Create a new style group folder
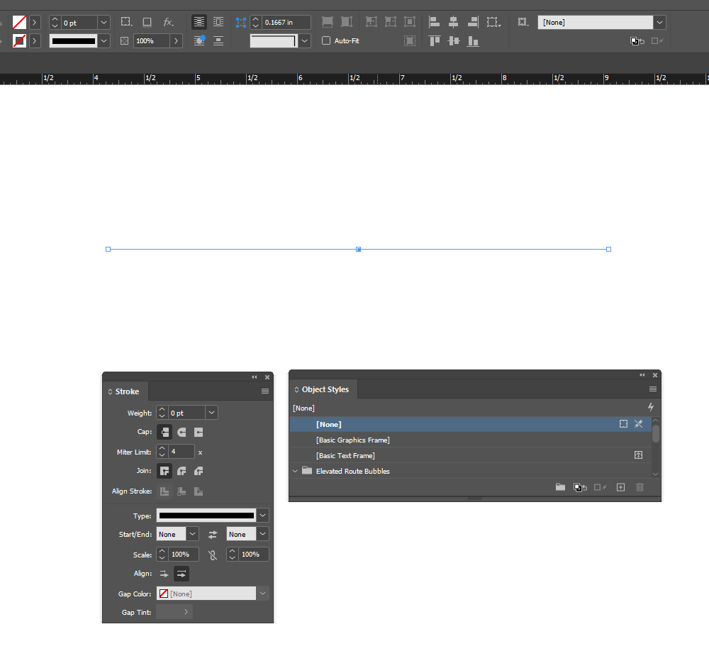709x651 pixels. (560, 487)
